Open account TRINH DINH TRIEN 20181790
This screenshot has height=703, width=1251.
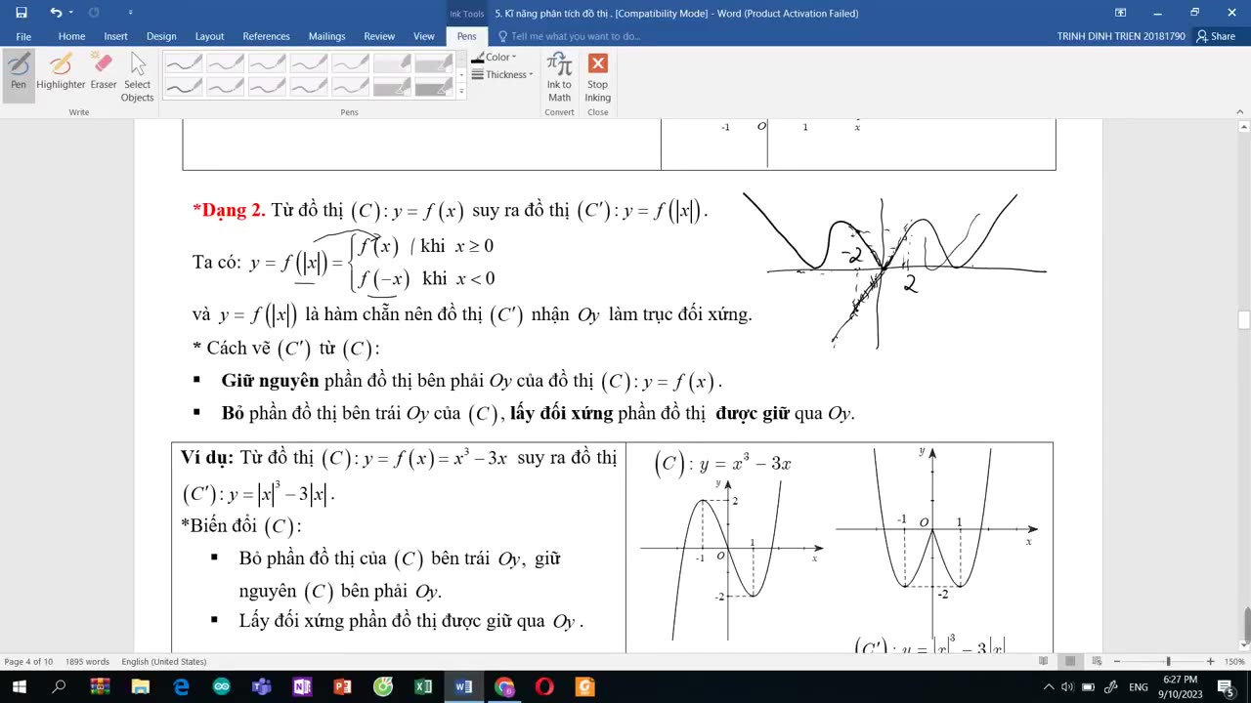1121,36
